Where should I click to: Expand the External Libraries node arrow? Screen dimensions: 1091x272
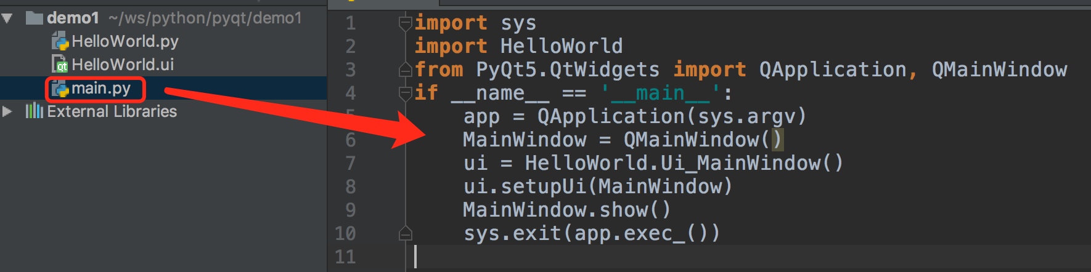pyautogui.click(x=7, y=111)
